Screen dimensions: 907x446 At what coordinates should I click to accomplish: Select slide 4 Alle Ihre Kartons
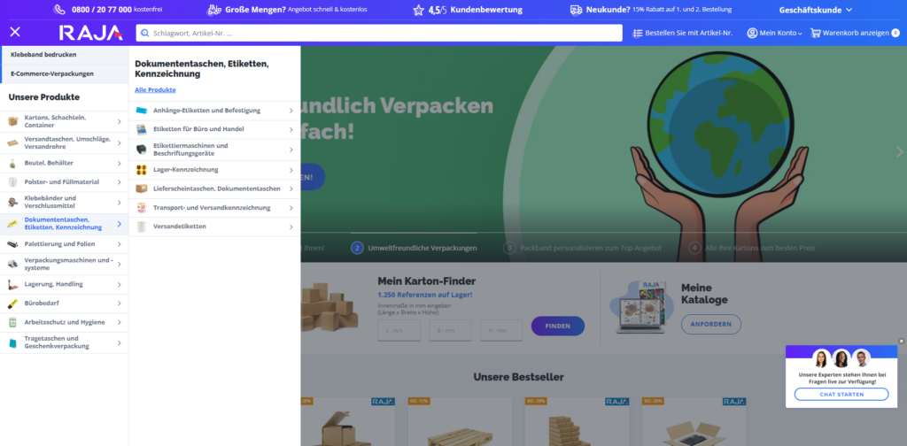coord(752,248)
